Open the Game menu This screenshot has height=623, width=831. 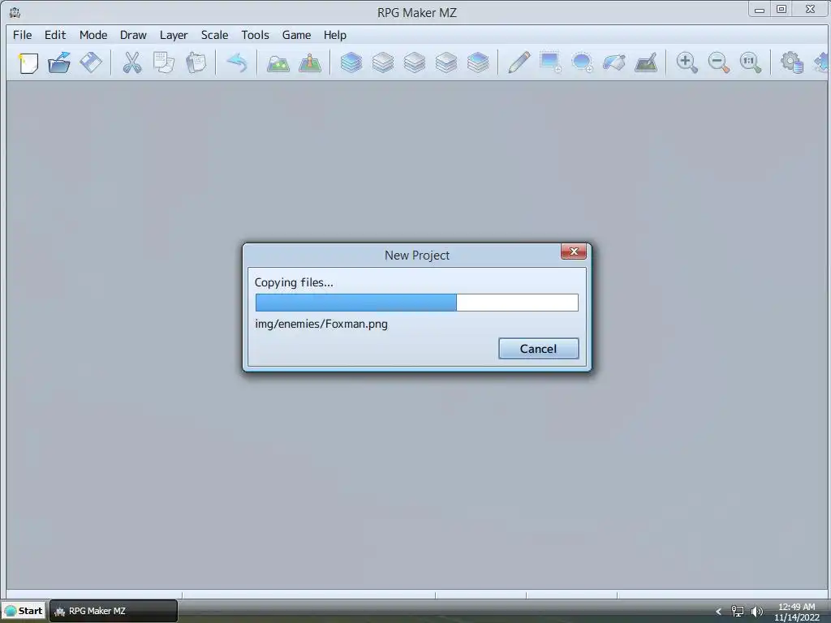tap(296, 35)
